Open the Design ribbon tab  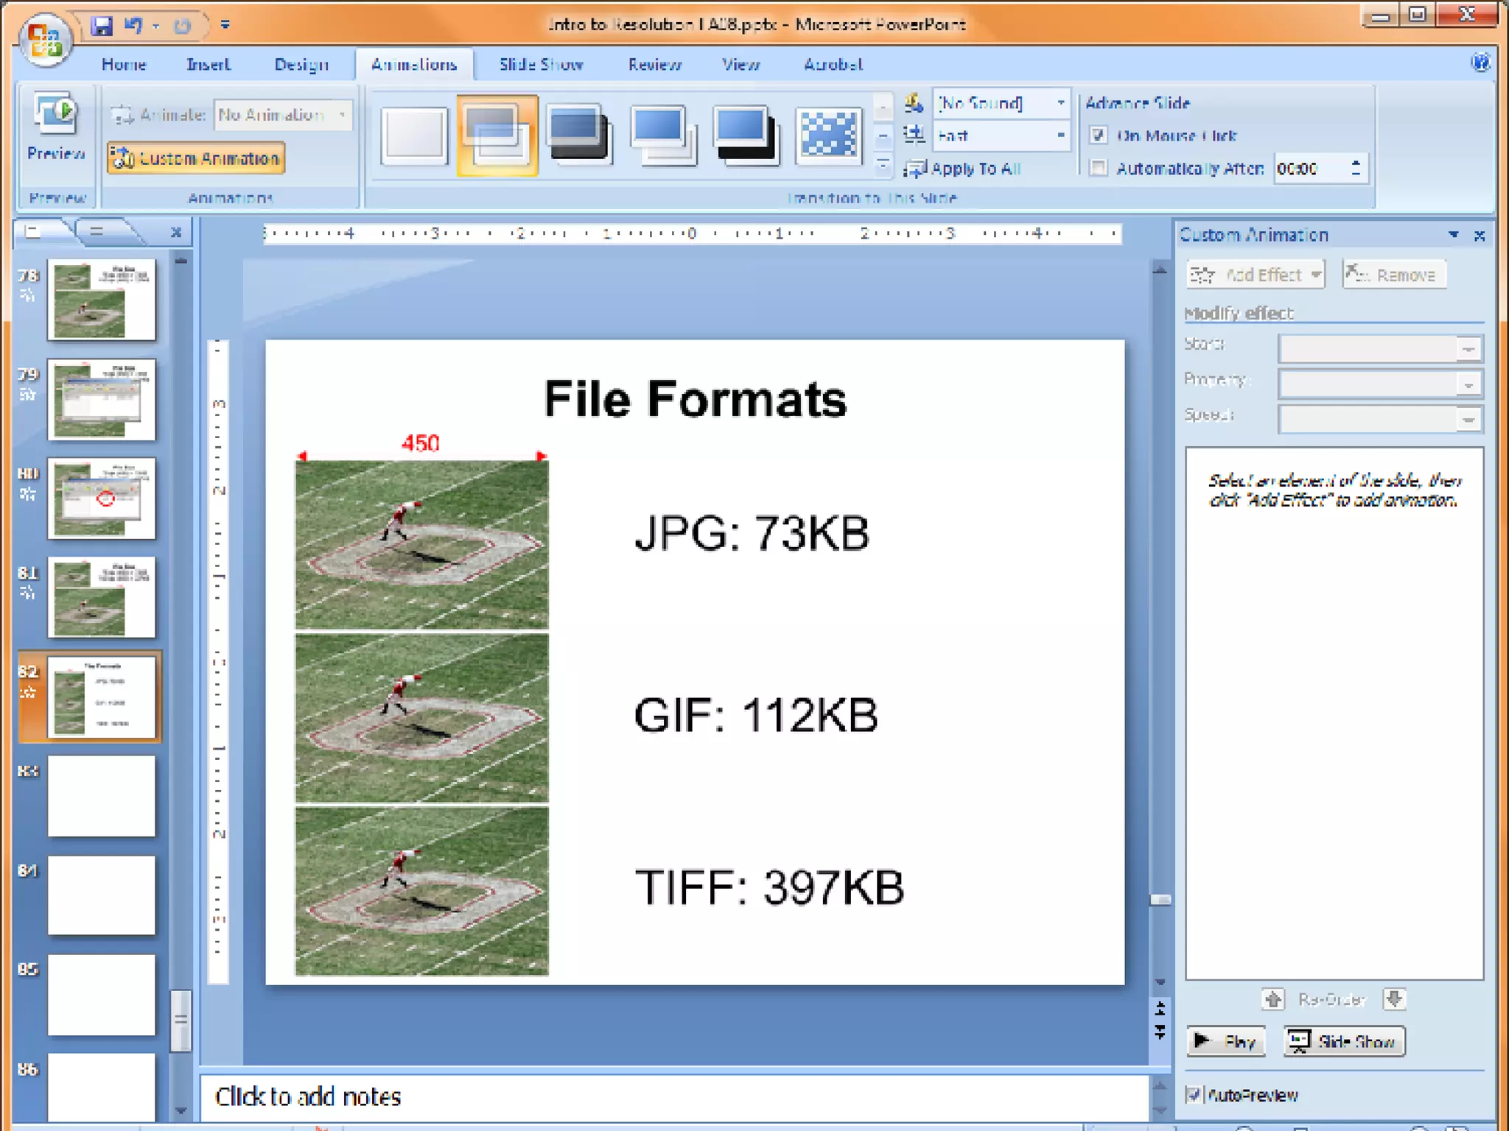301,65
